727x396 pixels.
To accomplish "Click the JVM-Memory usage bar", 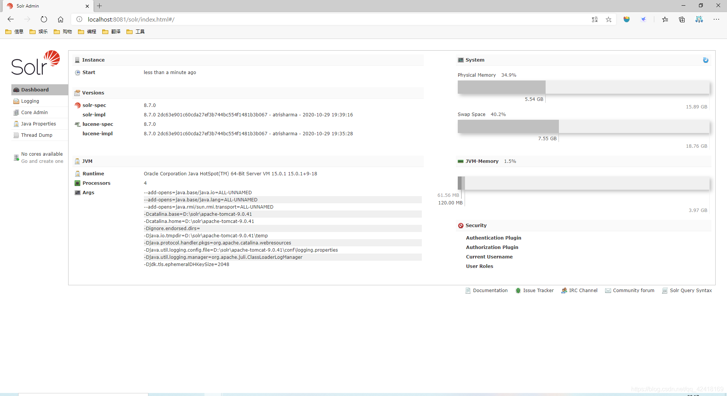I will (x=583, y=183).
